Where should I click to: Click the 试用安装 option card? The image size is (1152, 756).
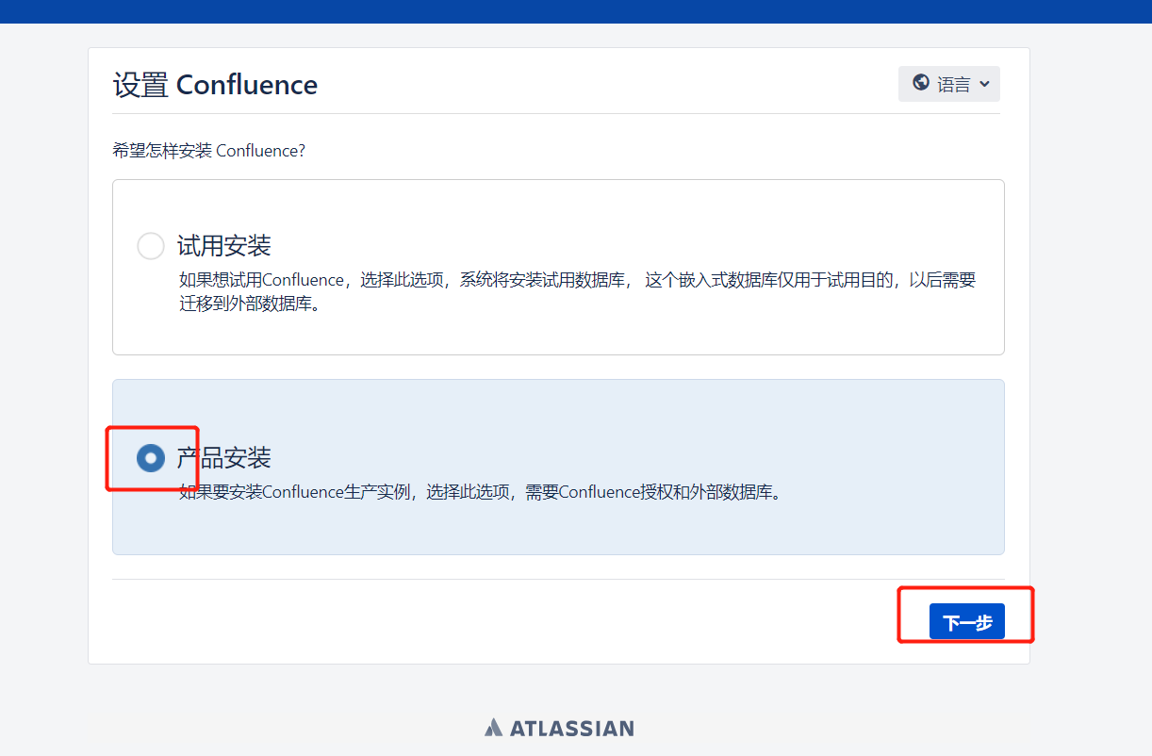[x=558, y=267]
